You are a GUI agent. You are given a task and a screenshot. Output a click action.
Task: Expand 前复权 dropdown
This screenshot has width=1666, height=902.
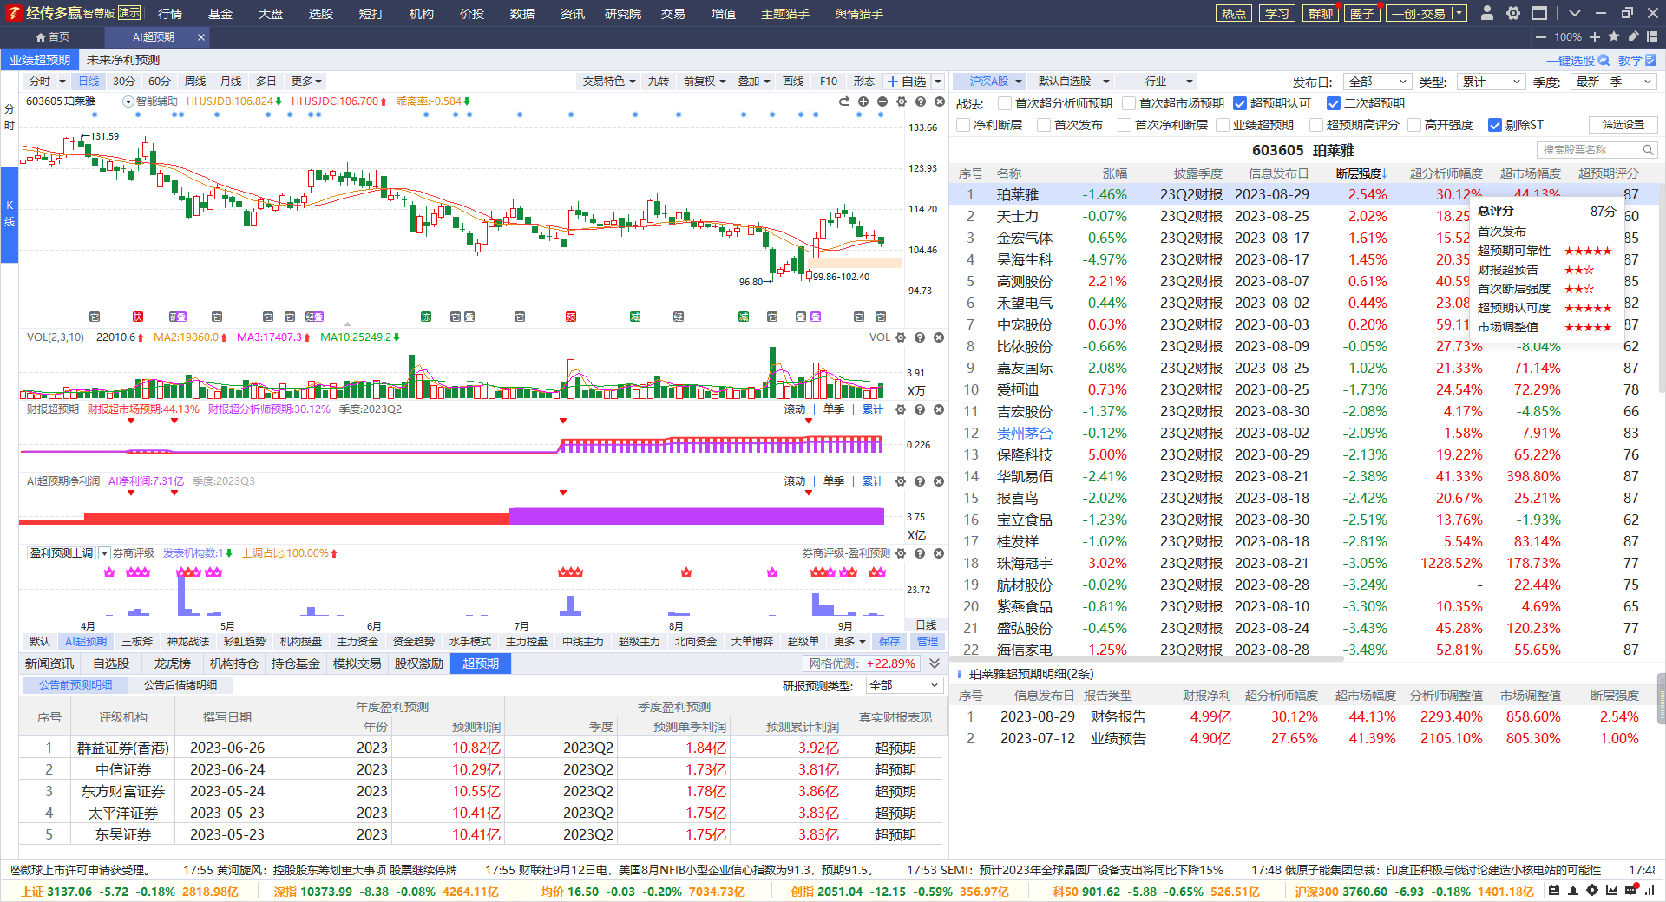point(705,81)
